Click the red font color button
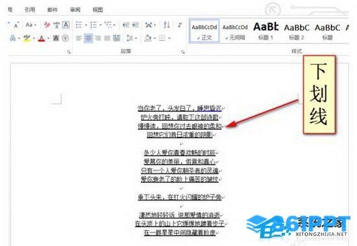Viewport: 357px width, 246px height. click(x=42, y=38)
